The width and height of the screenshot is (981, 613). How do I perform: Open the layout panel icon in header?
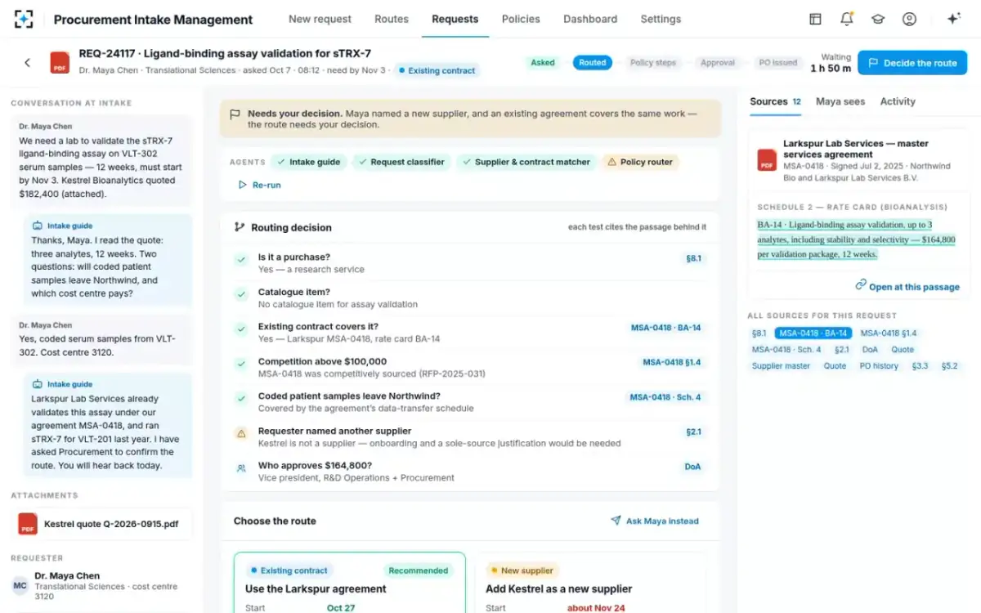click(815, 19)
